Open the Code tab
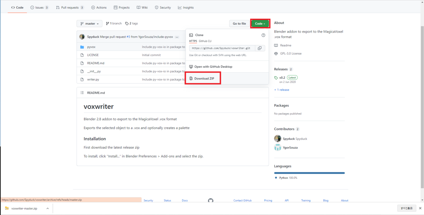 coord(17,8)
